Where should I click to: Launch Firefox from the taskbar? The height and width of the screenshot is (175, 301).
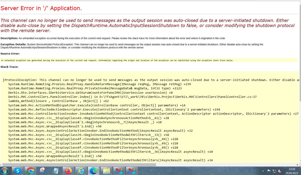pos(68,171)
